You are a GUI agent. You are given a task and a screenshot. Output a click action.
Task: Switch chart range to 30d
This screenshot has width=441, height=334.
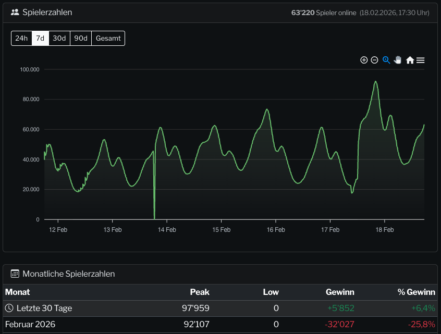pos(59,38)
